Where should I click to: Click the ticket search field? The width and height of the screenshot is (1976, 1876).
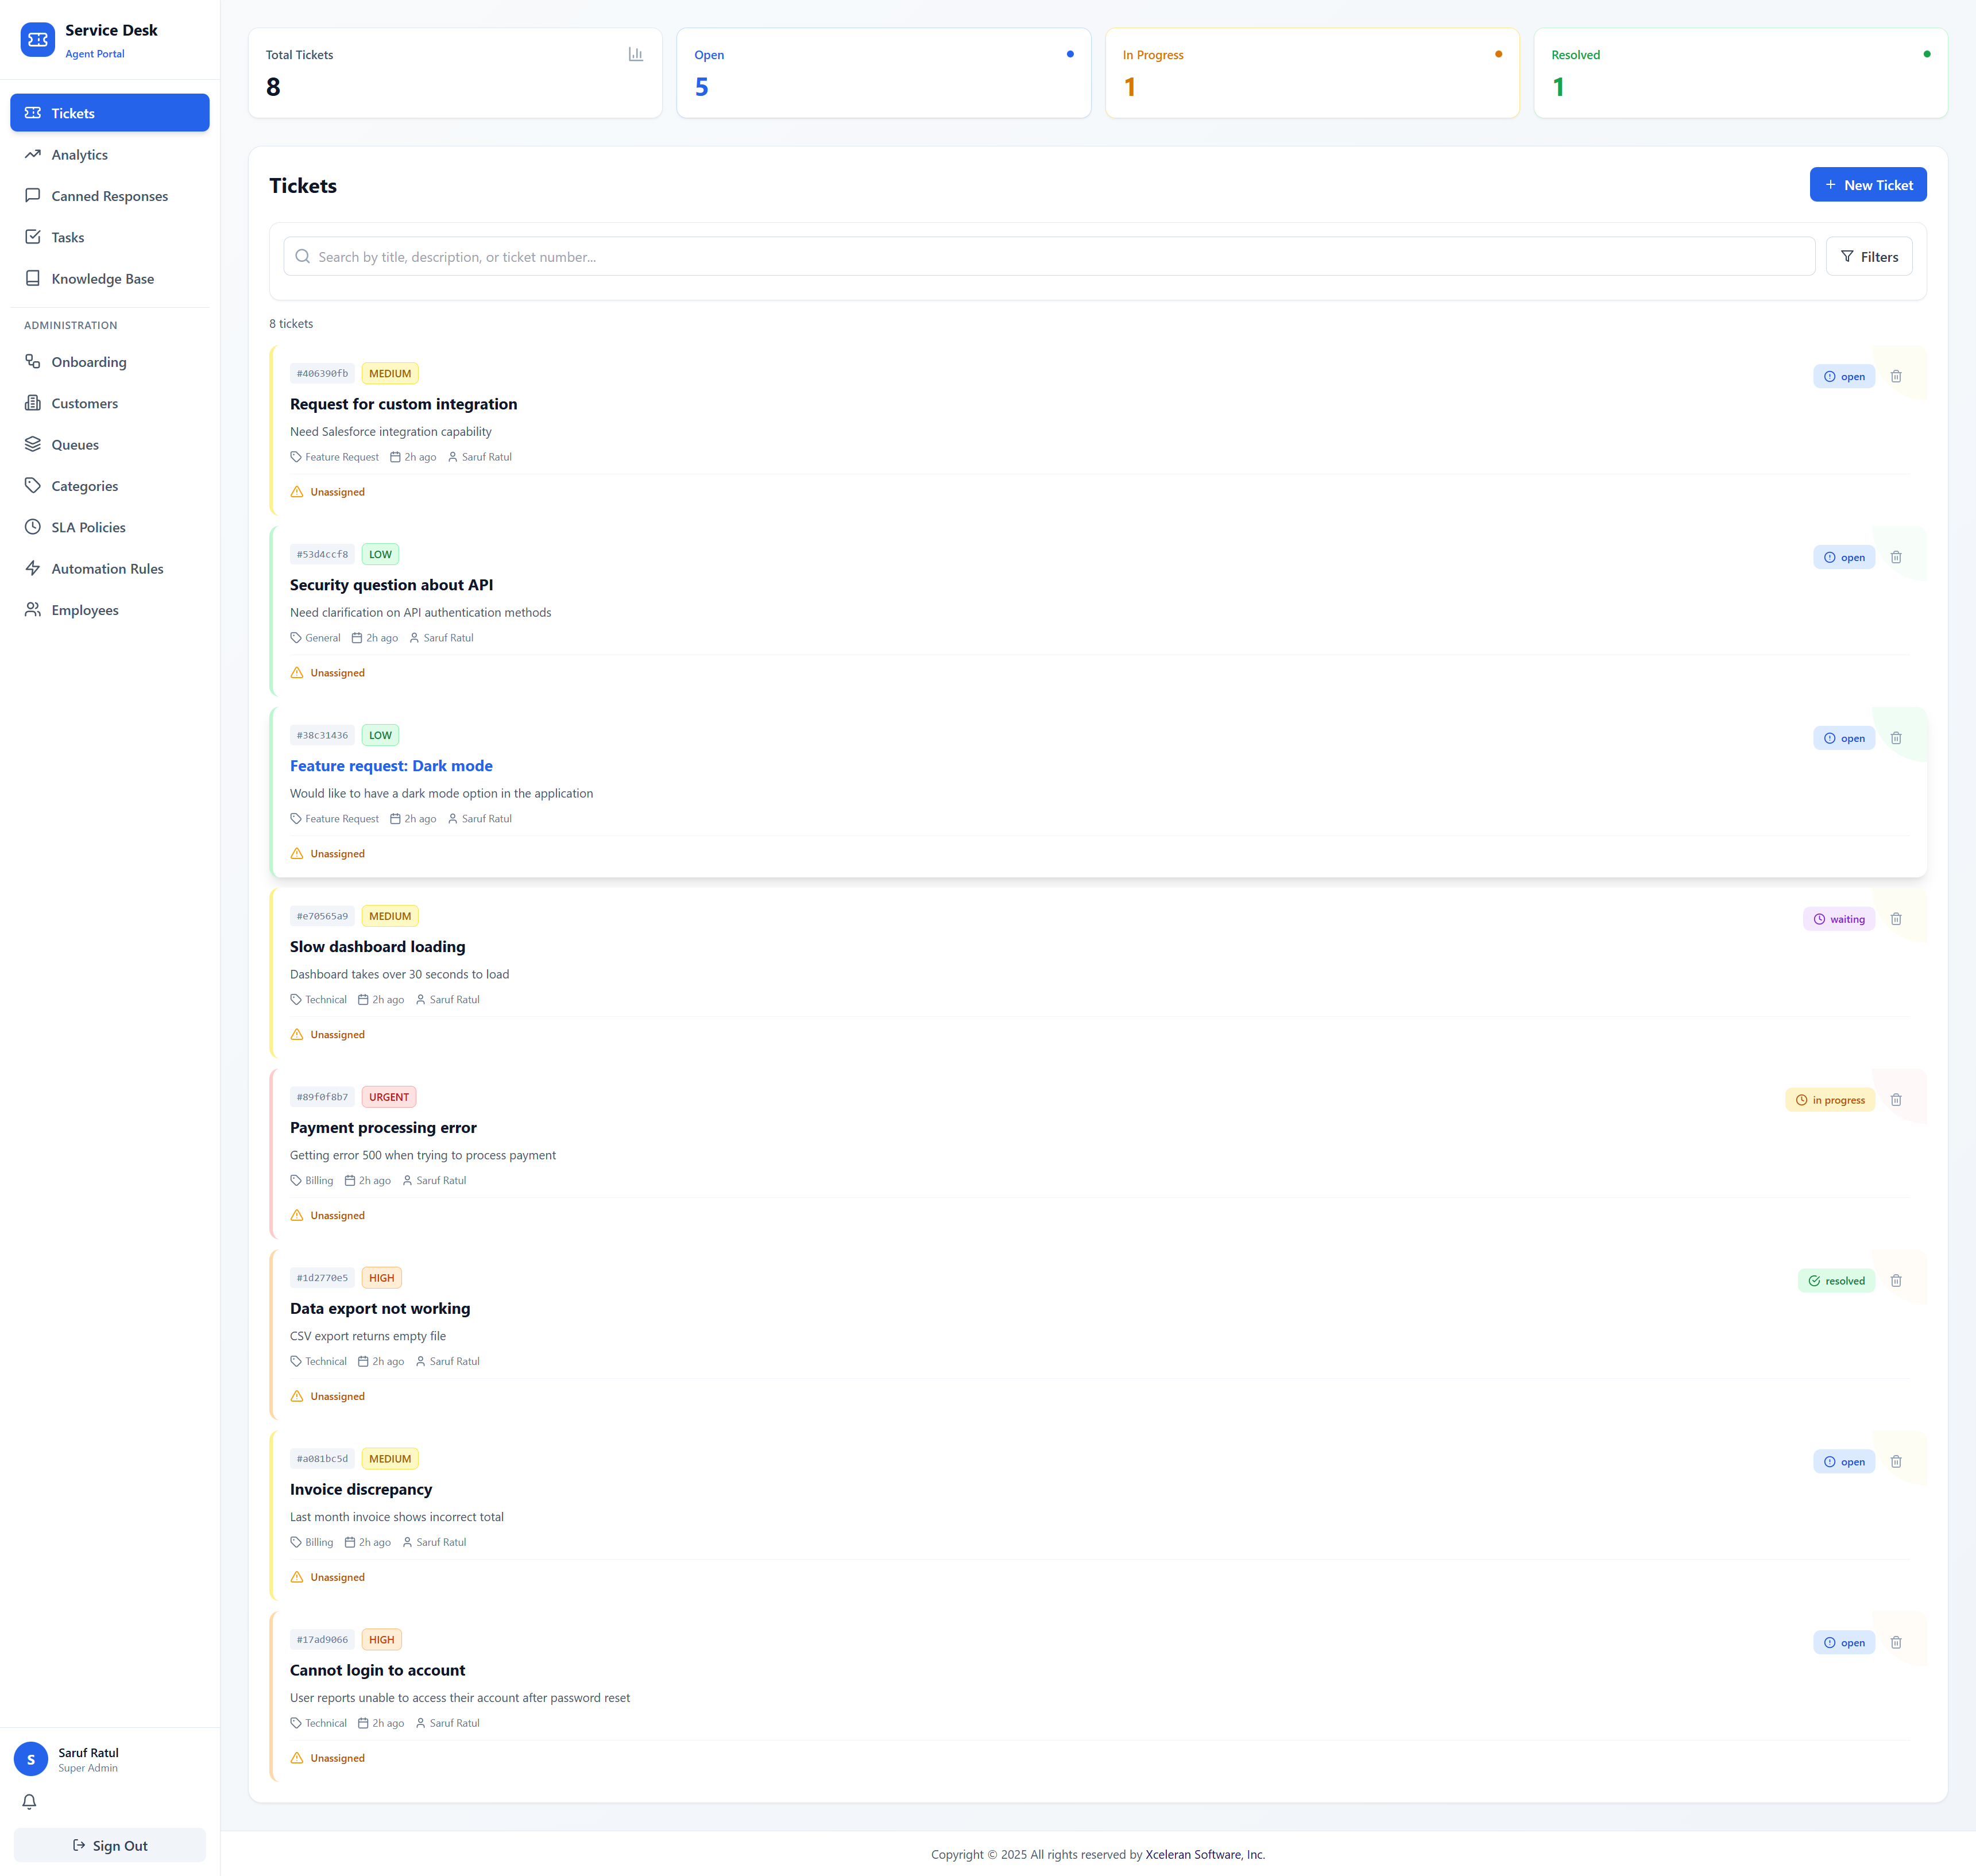click(1050, 257)
